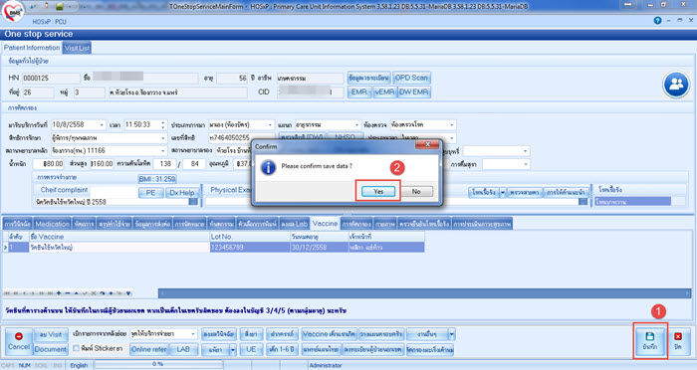Click the small button at Chief complaint field end
The width and height of the screenshot is (697, 370).
(x=193, y=202)
